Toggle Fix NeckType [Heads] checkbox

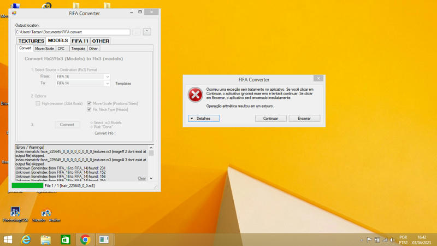point(89,109)
